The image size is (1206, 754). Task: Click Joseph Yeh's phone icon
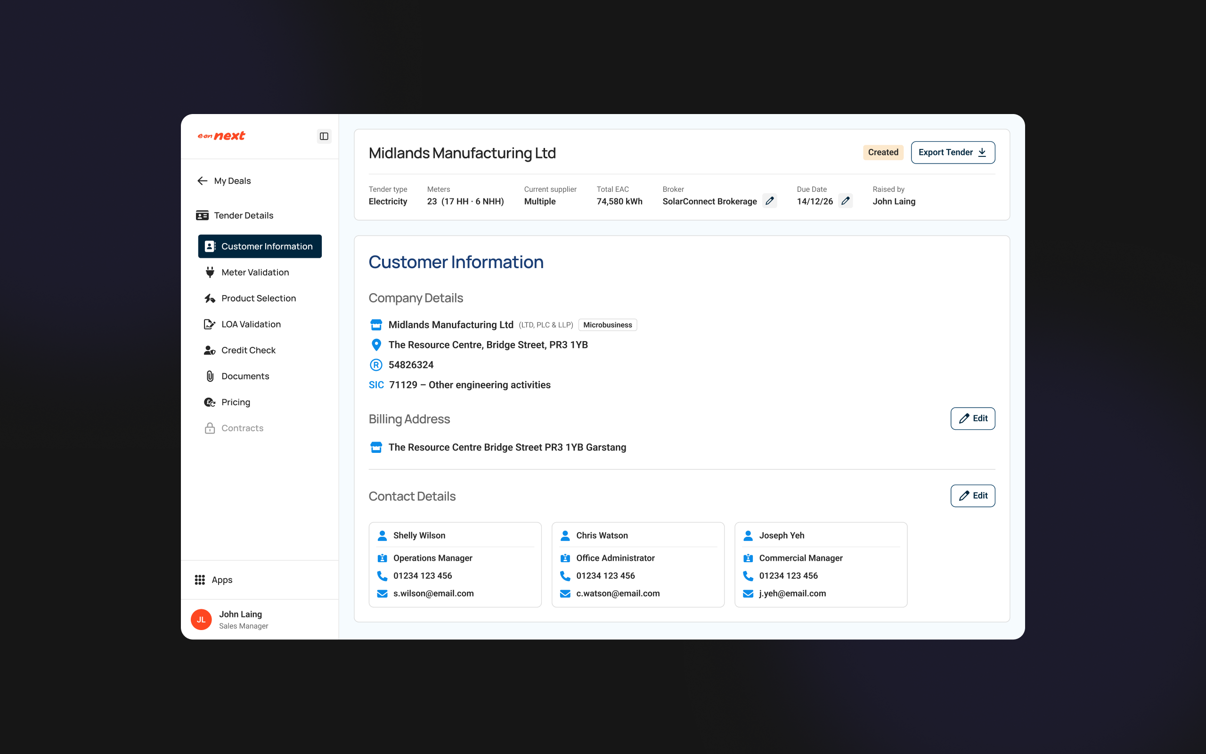(748, 576)
